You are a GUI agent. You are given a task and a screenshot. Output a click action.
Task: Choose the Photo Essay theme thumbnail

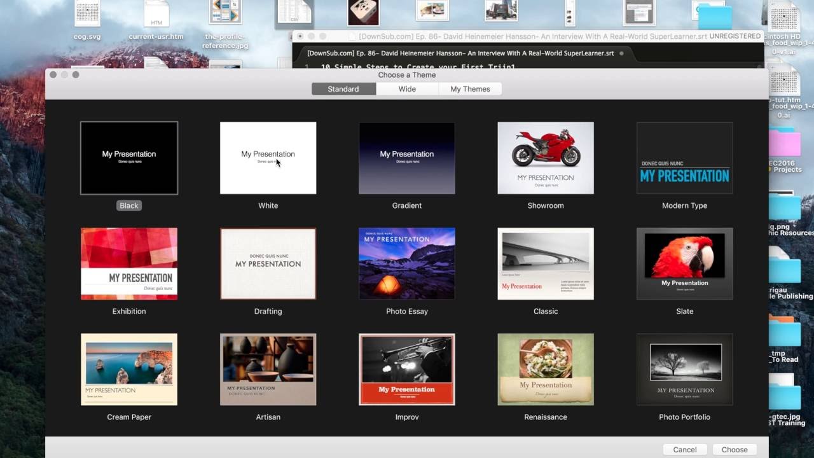[x=407, y=263]
